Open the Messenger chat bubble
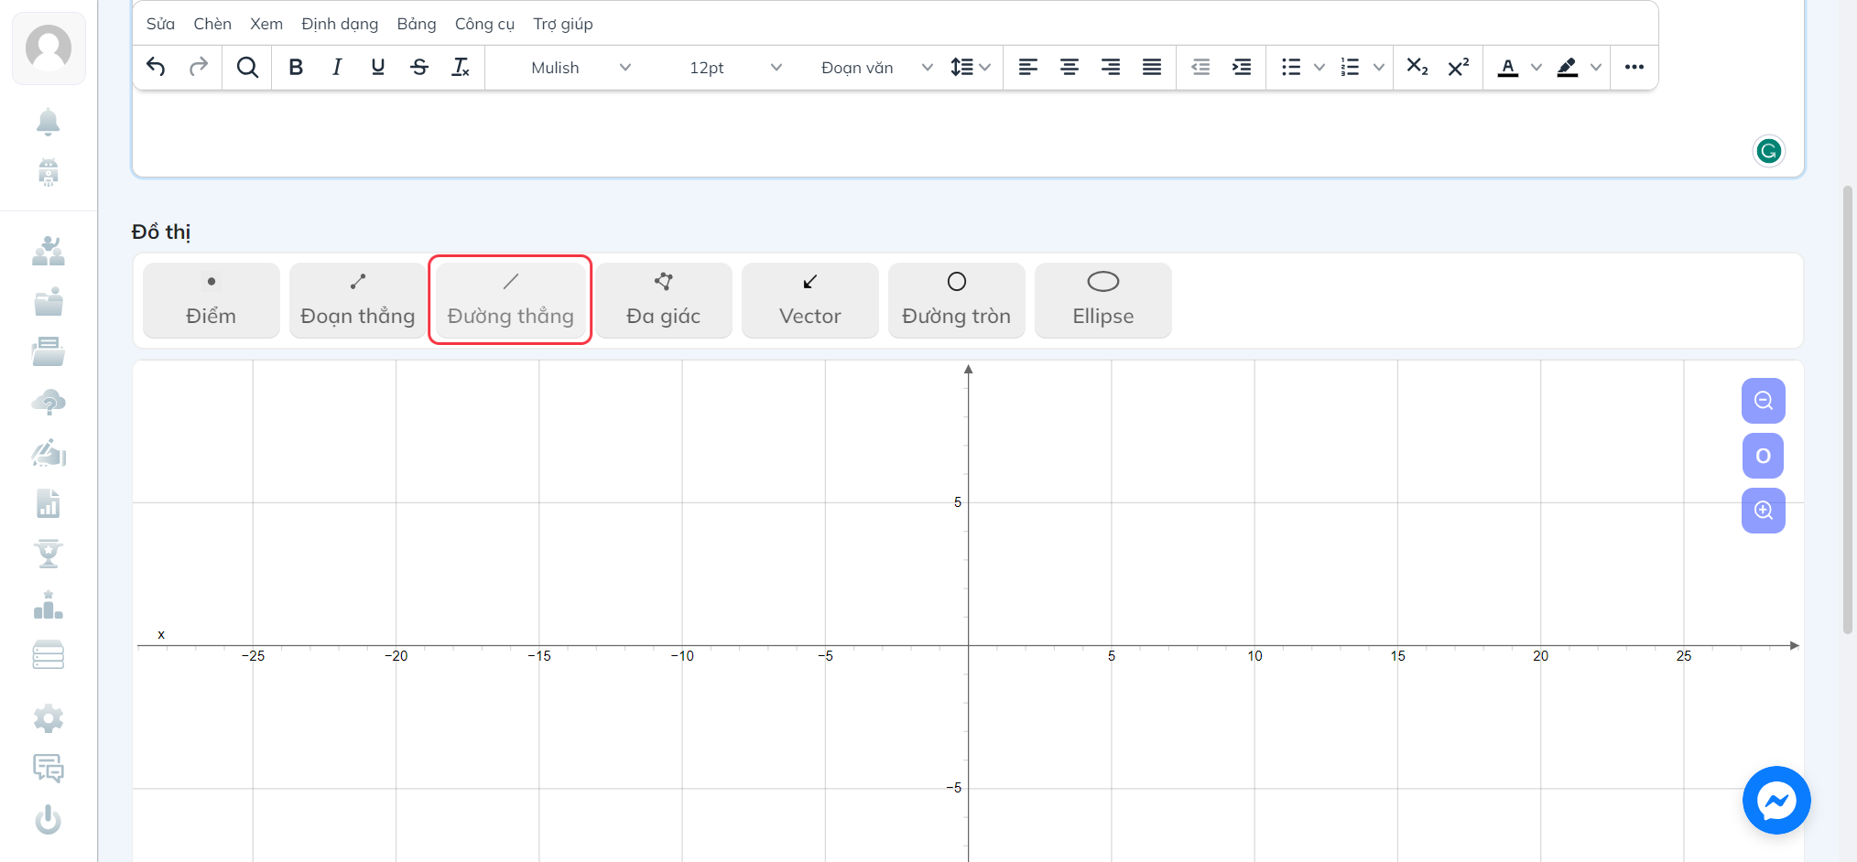Image resolution: width=1857 pixels, height=862 pixels. click(1776, 801)
